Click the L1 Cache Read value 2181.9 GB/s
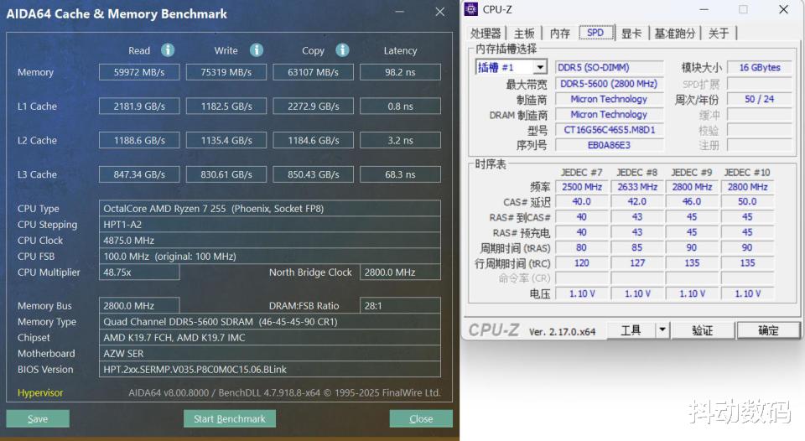 click(139, 106)
